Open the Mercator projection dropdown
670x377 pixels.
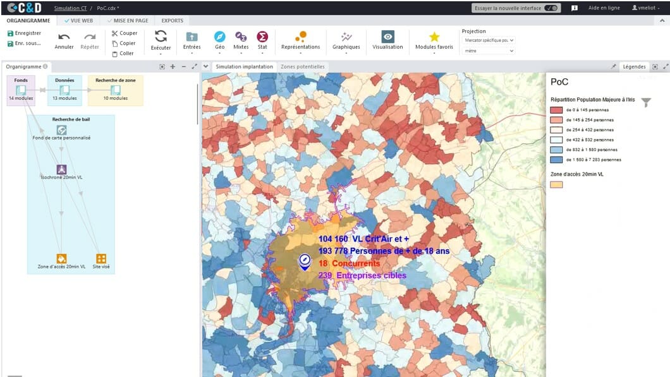coord(489,40)
